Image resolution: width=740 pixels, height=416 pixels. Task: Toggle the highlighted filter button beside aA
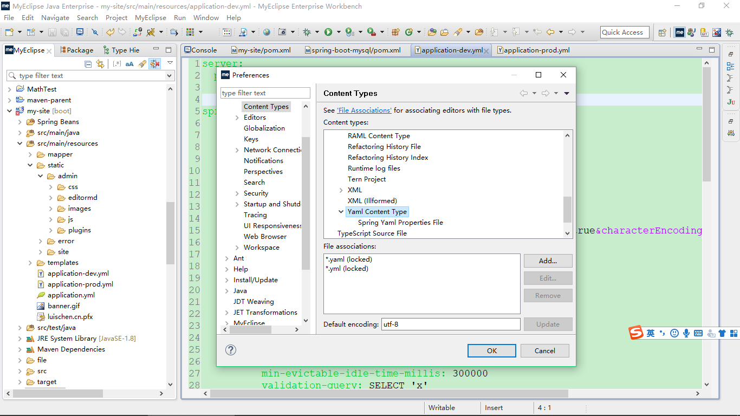coord(155,64)
